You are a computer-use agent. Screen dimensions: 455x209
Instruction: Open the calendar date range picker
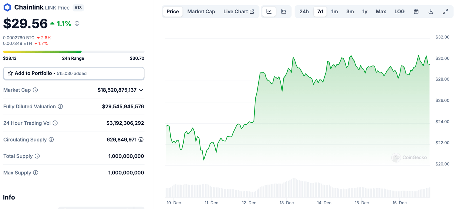click(416, 12)
